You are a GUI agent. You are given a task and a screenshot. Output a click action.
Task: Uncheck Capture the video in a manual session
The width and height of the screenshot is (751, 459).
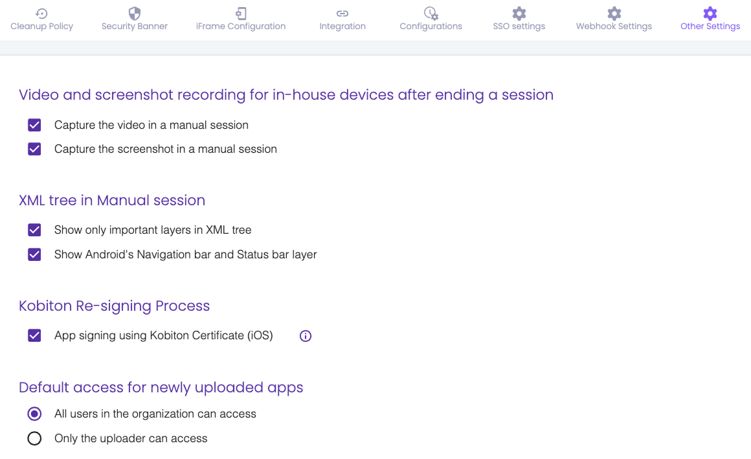click(x=34, y=124)
